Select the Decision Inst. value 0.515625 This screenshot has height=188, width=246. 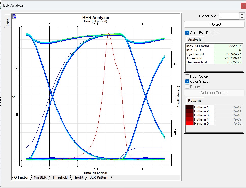(228, 62)
